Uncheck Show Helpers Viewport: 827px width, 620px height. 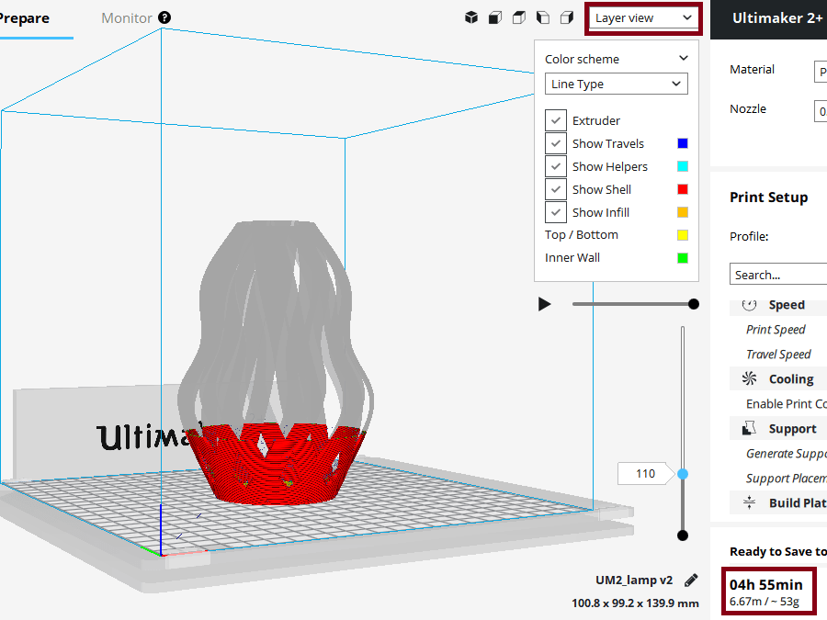click(x=556, y=166)
